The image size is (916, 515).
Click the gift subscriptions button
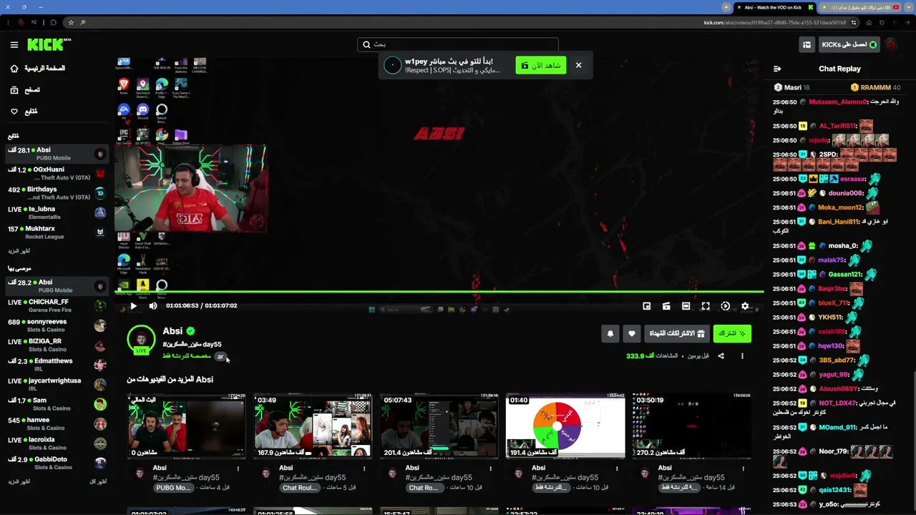(676, 333)
